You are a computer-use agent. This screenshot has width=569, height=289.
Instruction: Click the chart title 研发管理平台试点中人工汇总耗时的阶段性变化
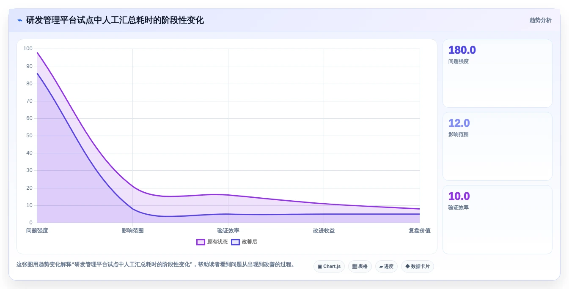coord(115,20)
